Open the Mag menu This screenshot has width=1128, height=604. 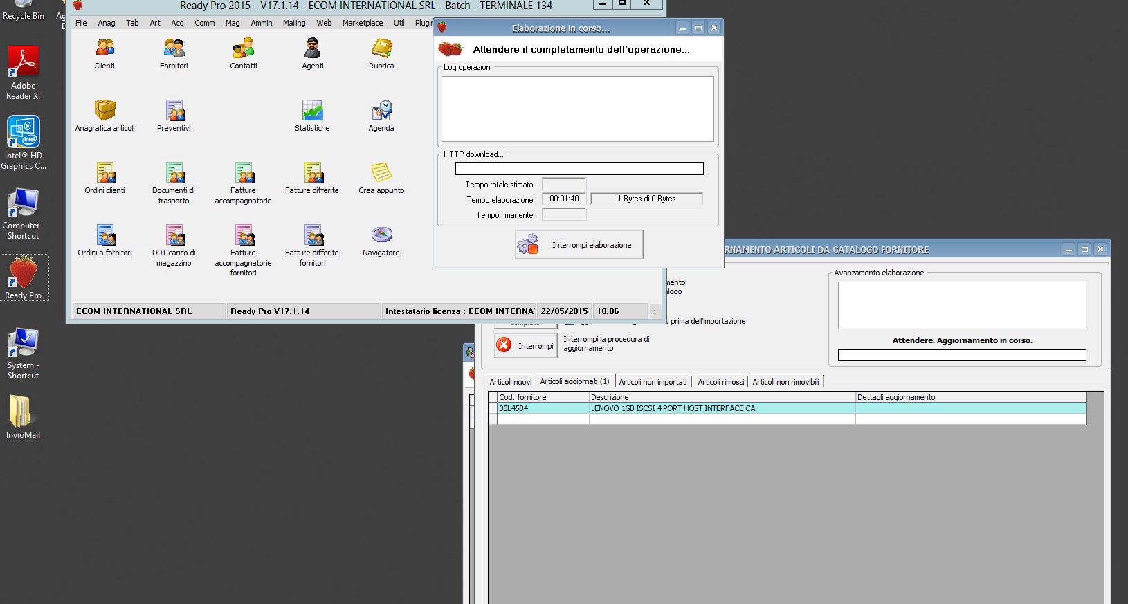233,23
